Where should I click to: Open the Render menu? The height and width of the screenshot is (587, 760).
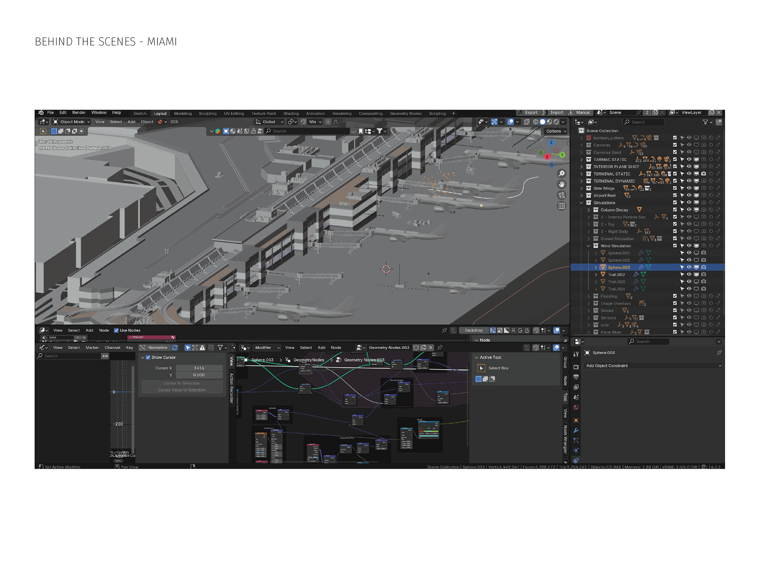point(79,113)
